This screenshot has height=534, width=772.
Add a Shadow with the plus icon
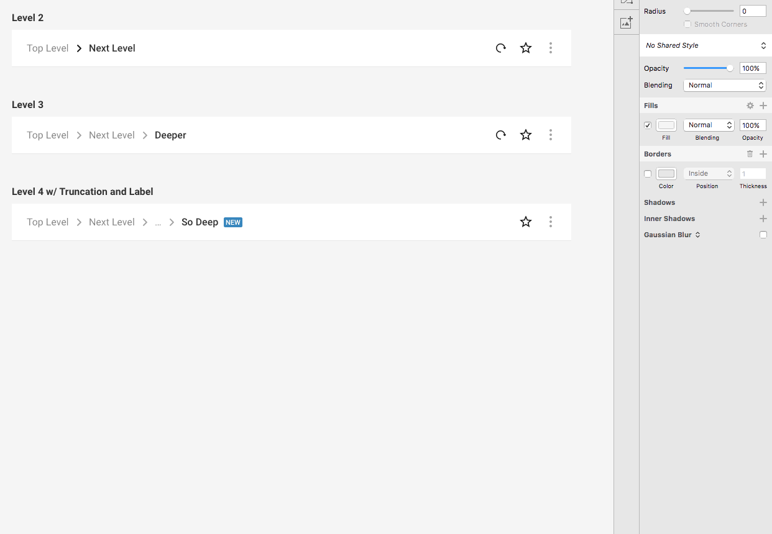point(763,202)
